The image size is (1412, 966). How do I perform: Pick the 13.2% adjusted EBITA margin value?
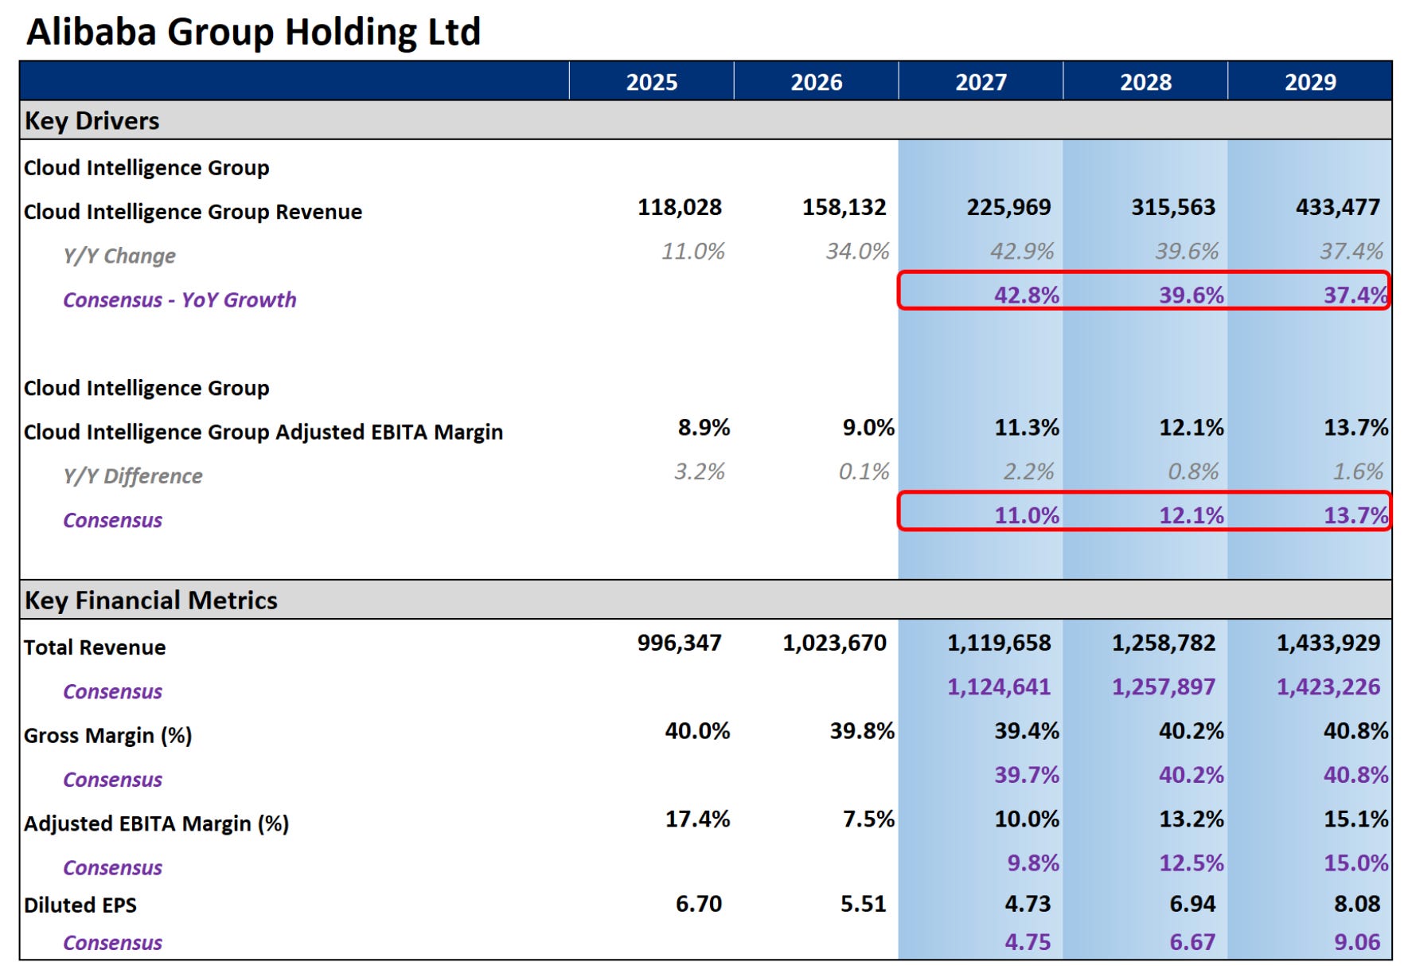1192,819
